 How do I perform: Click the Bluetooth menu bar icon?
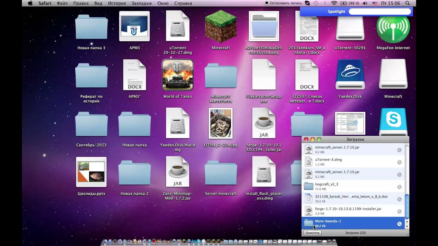(x=324, y=3)
